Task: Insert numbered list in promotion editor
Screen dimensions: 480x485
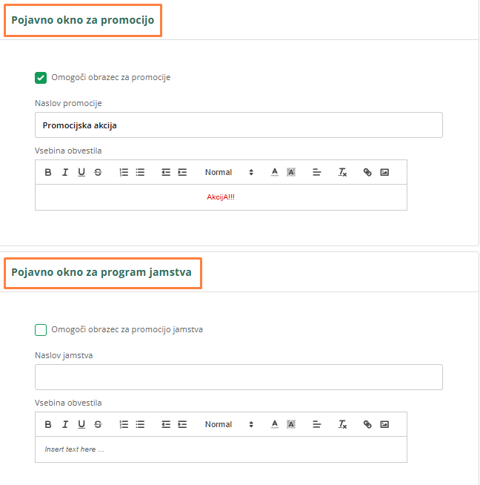Action: tap(124, 172)
